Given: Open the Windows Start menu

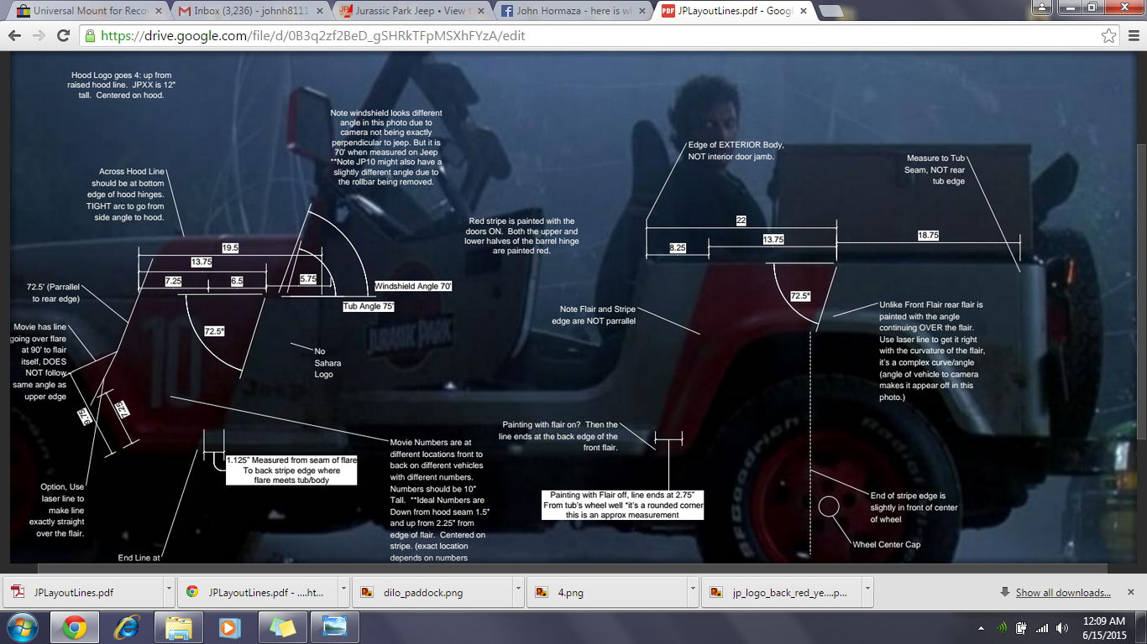Looking at the screenshot, I should click(21, 627).
